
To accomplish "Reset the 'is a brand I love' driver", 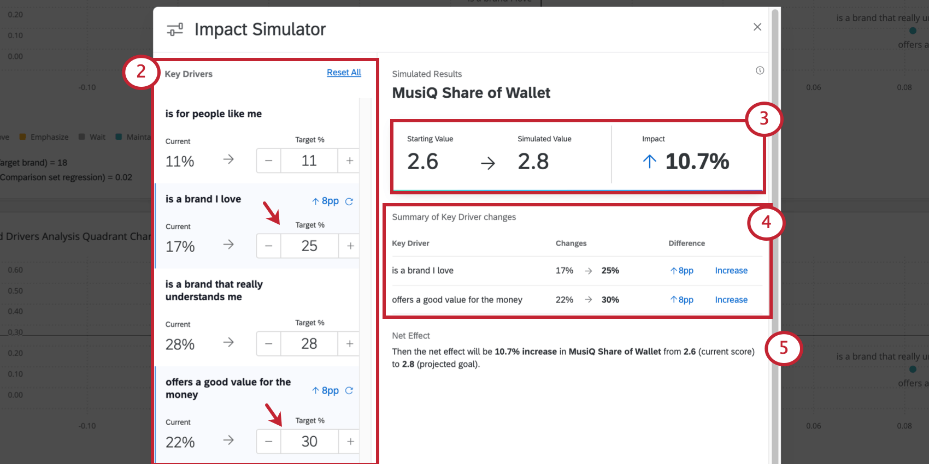I will (349, 201).
